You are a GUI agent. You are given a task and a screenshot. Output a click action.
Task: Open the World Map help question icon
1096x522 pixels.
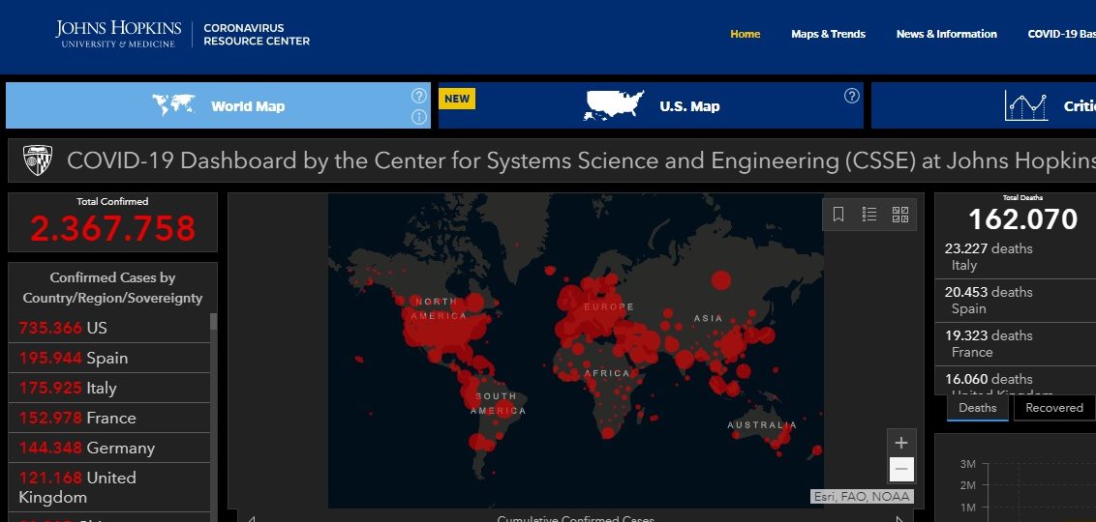coord(418,96)
